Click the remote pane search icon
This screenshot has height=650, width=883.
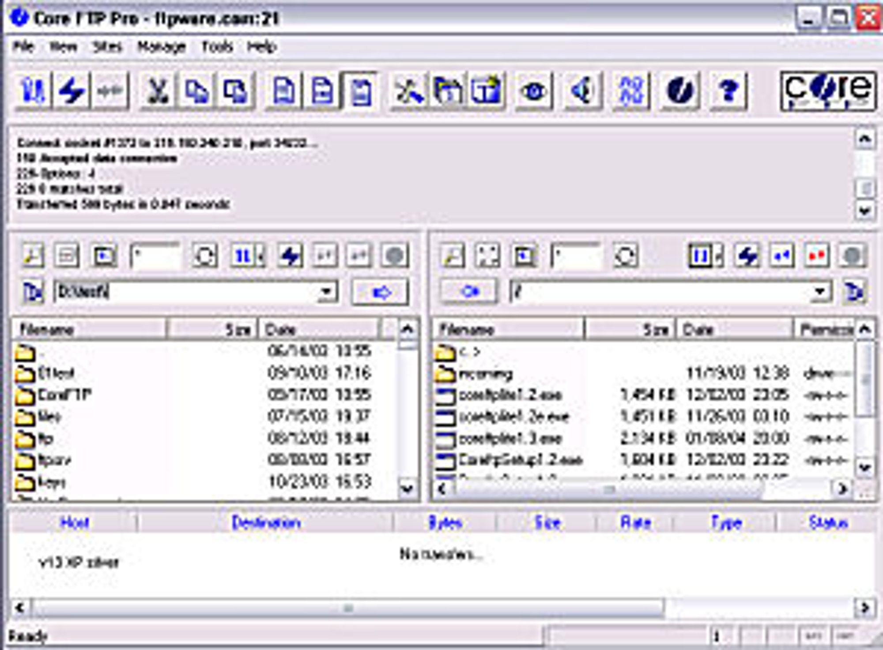(453, 255)
